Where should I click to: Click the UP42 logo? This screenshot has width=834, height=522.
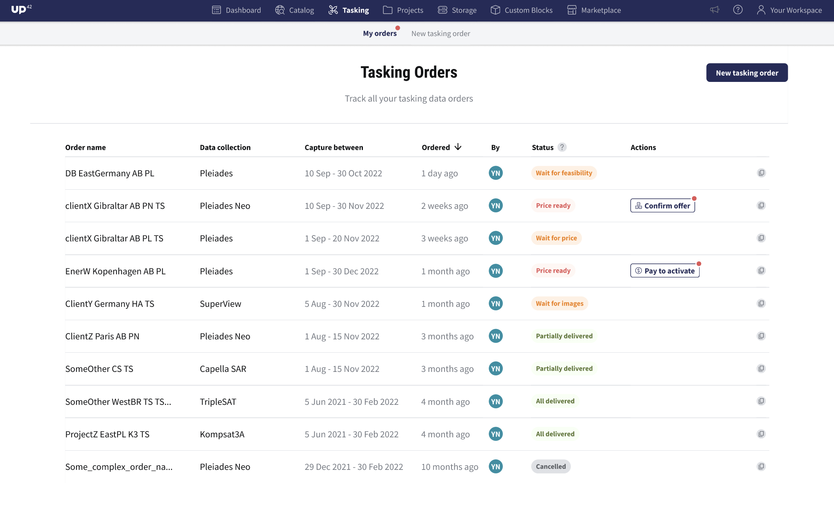[21, 9]
